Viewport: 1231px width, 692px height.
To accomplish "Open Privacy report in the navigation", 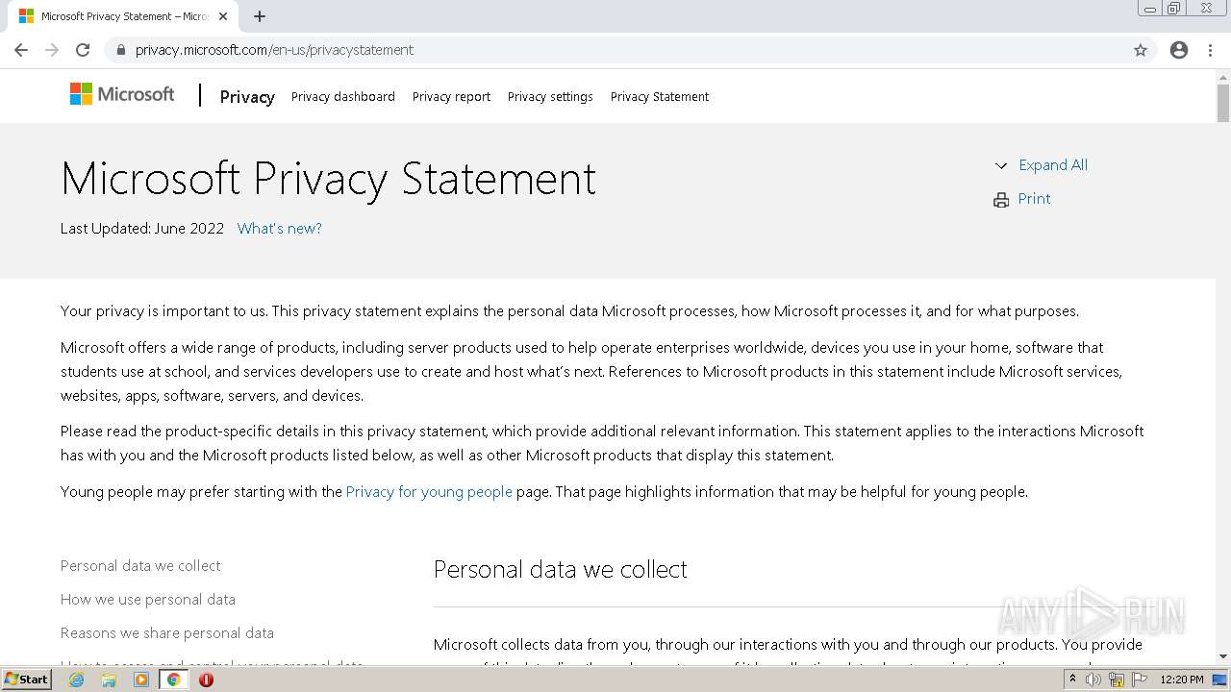I will click(451, 96).
